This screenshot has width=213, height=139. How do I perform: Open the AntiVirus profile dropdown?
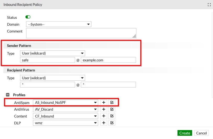pos(66,109)
